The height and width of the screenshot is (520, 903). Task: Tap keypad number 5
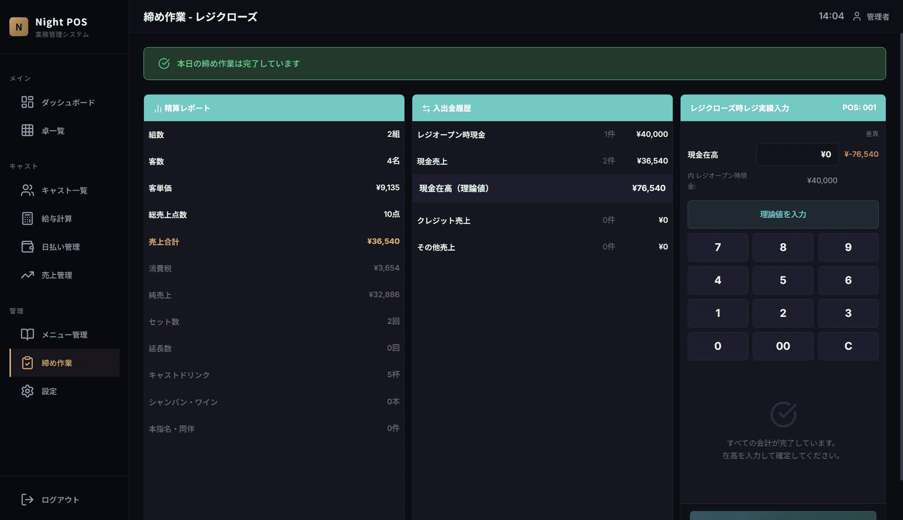pos(783,280)
